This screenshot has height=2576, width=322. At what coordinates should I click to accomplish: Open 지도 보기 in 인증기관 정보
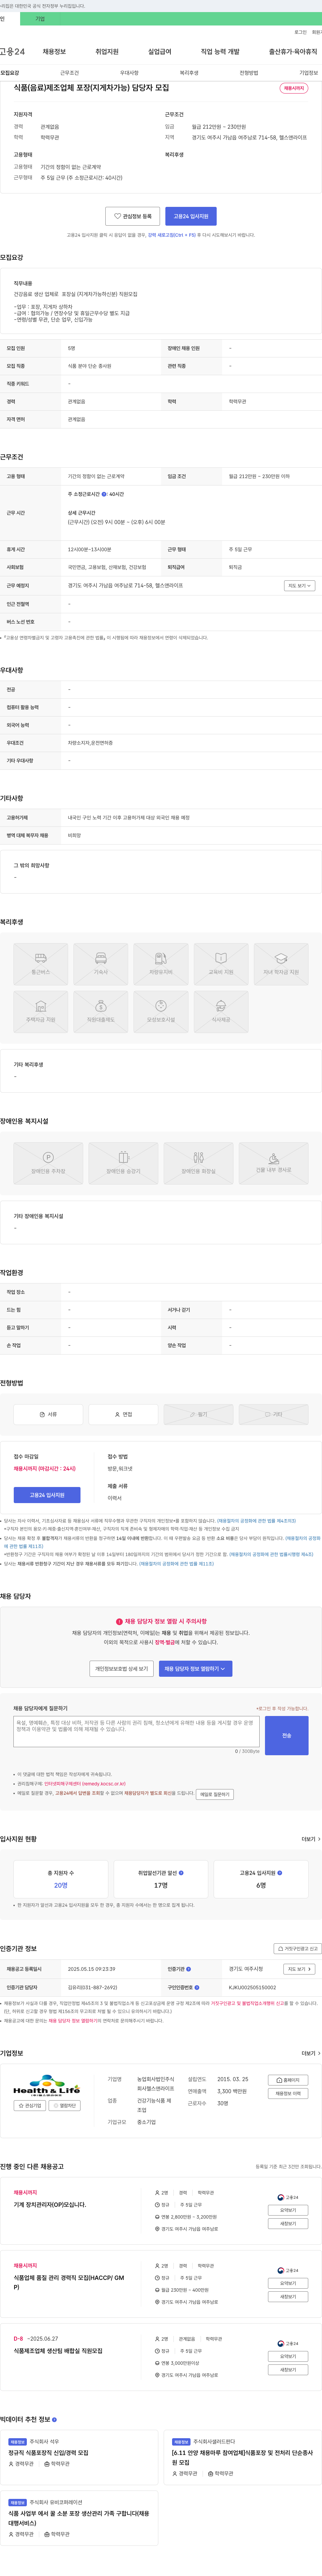coord(299,1969)
